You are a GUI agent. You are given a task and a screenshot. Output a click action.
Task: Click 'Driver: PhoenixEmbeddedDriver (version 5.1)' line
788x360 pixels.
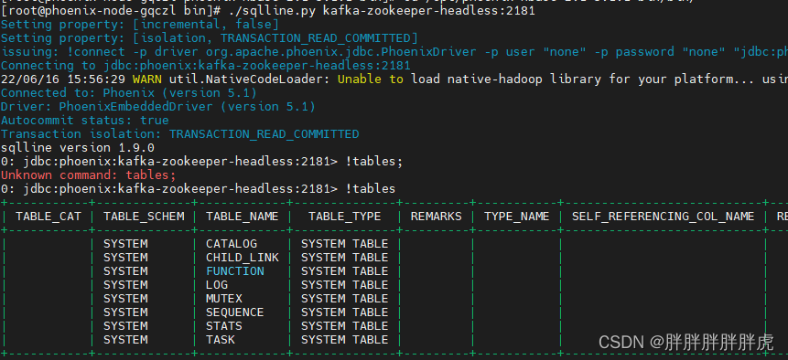[x=158, y=107]
